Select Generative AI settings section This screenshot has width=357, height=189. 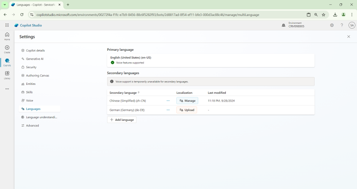pos(35,59)
